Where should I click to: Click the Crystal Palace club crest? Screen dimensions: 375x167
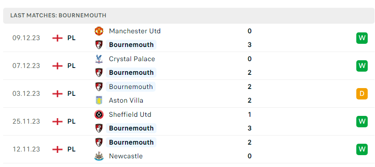tap(99, 59)
